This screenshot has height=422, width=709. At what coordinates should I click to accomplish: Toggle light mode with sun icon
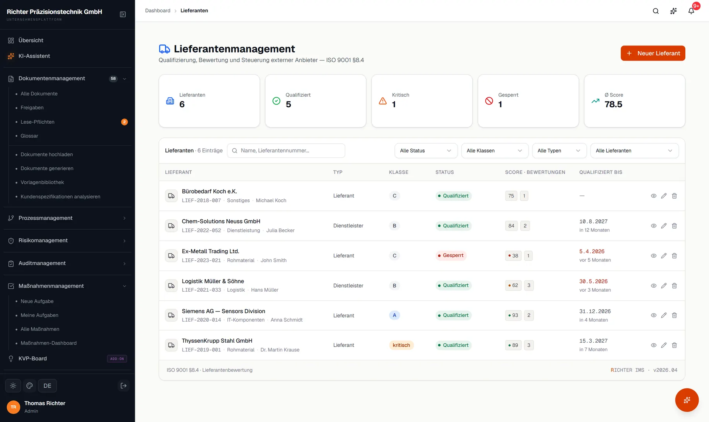click(13, 386)
